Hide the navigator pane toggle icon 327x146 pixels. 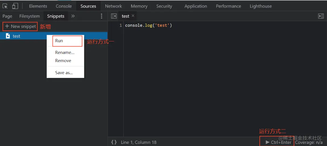pos(114,16)
